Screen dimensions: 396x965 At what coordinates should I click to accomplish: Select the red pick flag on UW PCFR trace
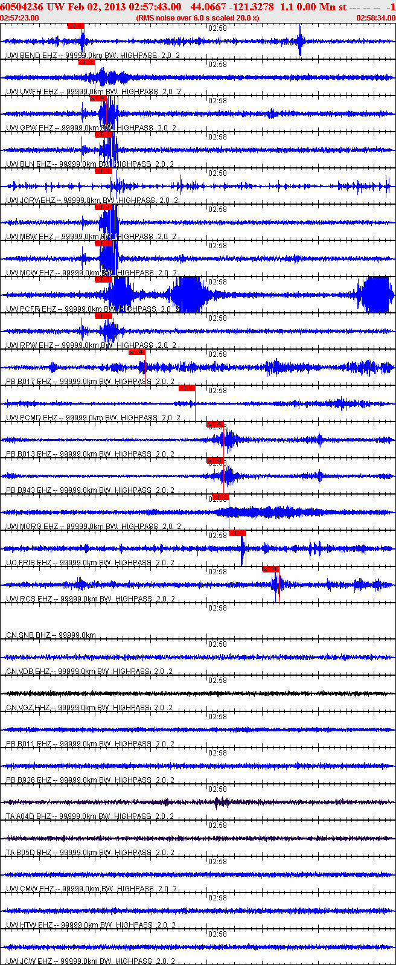tap(104, 280)
